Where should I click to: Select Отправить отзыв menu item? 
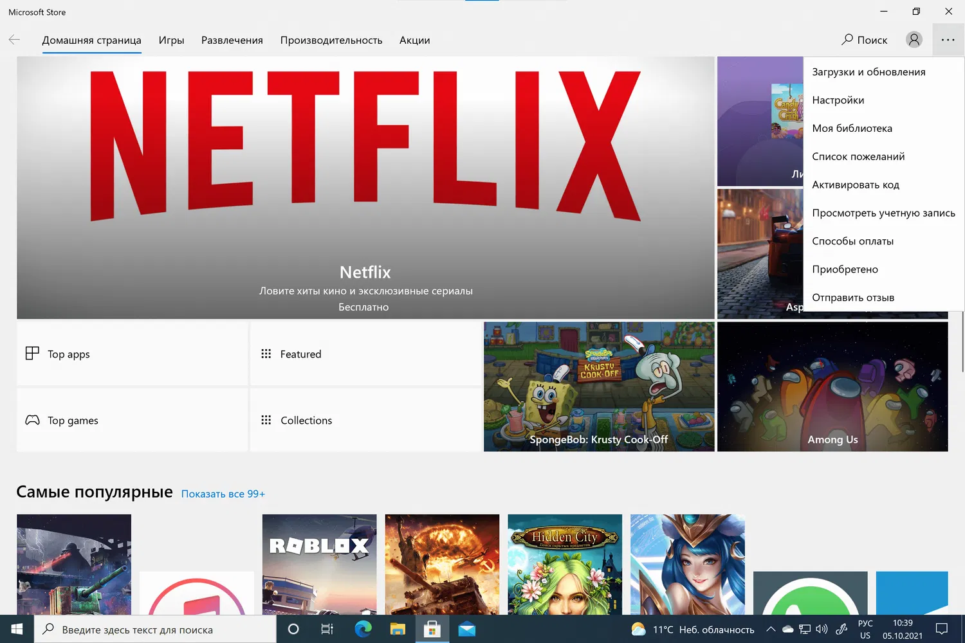tap(883, 298)
